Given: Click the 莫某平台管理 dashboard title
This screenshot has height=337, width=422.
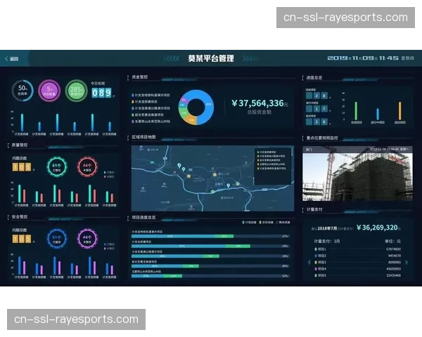Looking at the screenshot, I should [x=211, y=58].
